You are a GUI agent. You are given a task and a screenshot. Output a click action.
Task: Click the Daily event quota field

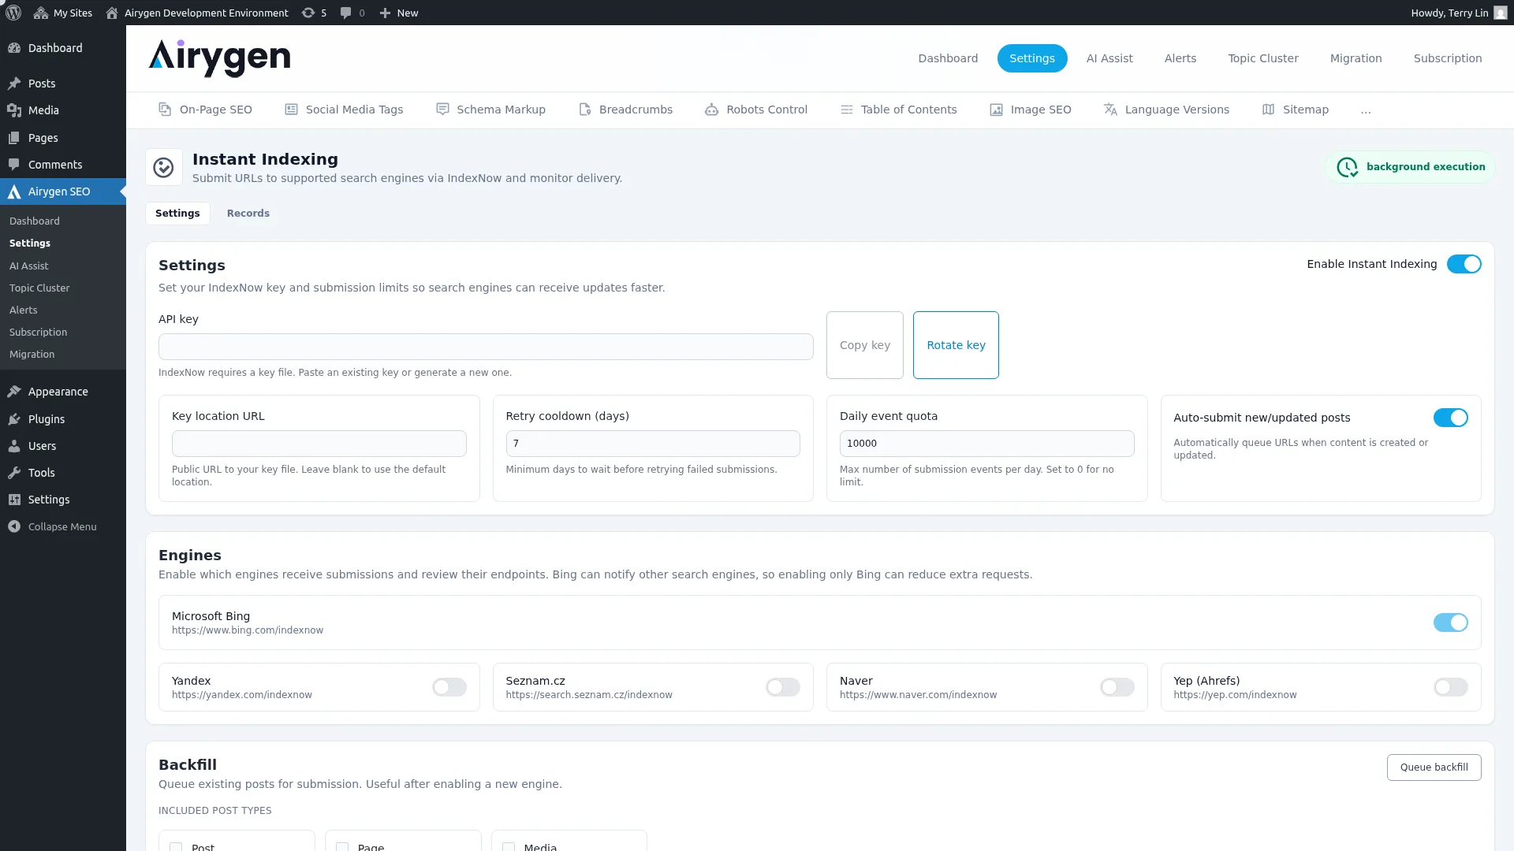(x=986, y=444)
